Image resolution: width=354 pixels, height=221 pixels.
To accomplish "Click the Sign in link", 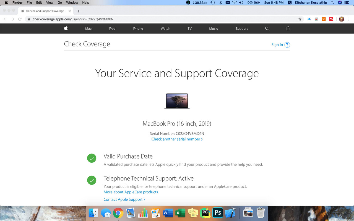I will click(x=277, y=45).
